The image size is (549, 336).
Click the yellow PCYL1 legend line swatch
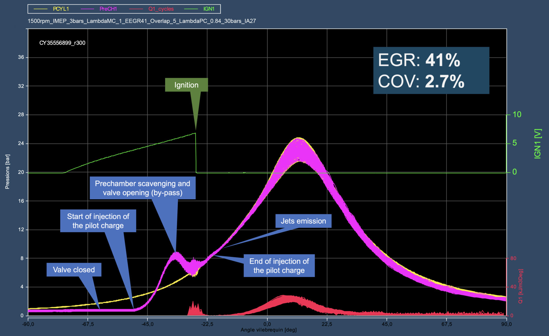click(41, 9)
